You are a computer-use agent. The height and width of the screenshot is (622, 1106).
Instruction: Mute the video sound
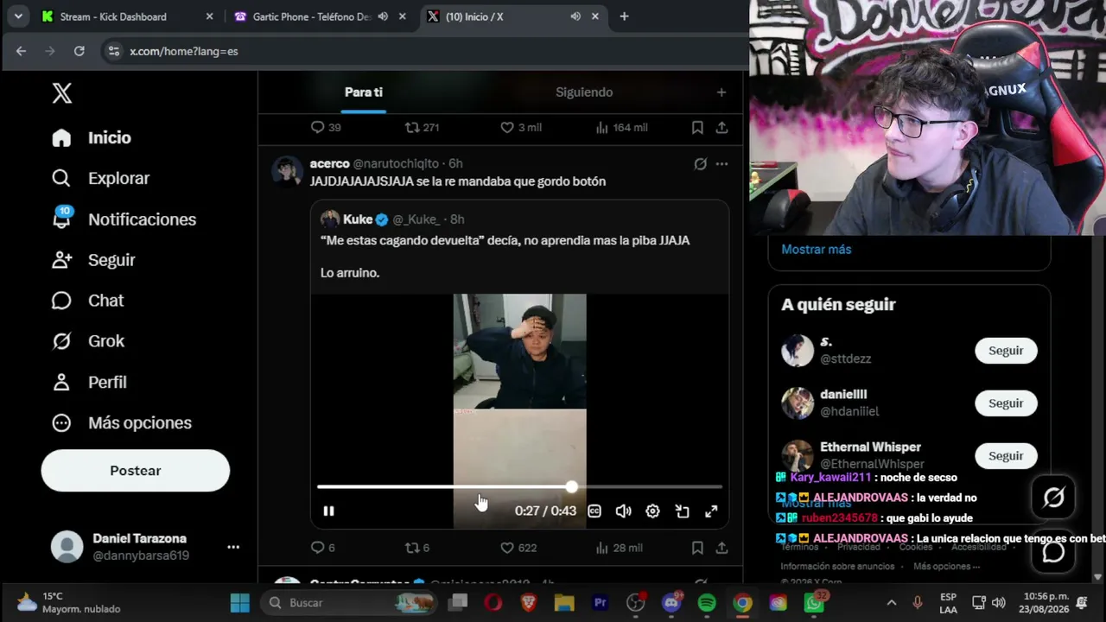tap(623, 511)
